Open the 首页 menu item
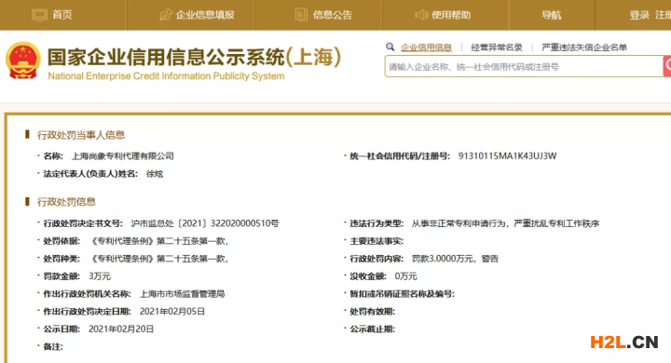Screen dimensions: 671x363 [62, 15]
